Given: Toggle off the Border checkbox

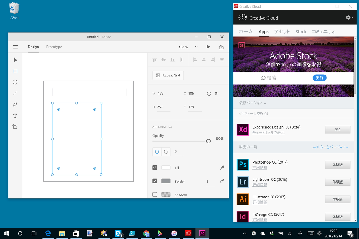Looking at the screenshot, I should pos(155,181).
